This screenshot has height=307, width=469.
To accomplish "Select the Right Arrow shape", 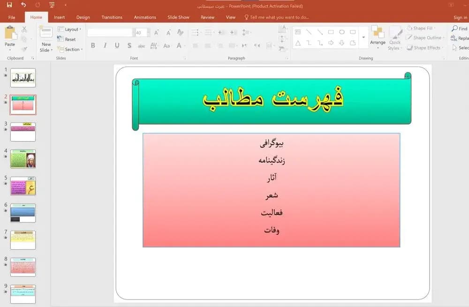I will [331, 43].
